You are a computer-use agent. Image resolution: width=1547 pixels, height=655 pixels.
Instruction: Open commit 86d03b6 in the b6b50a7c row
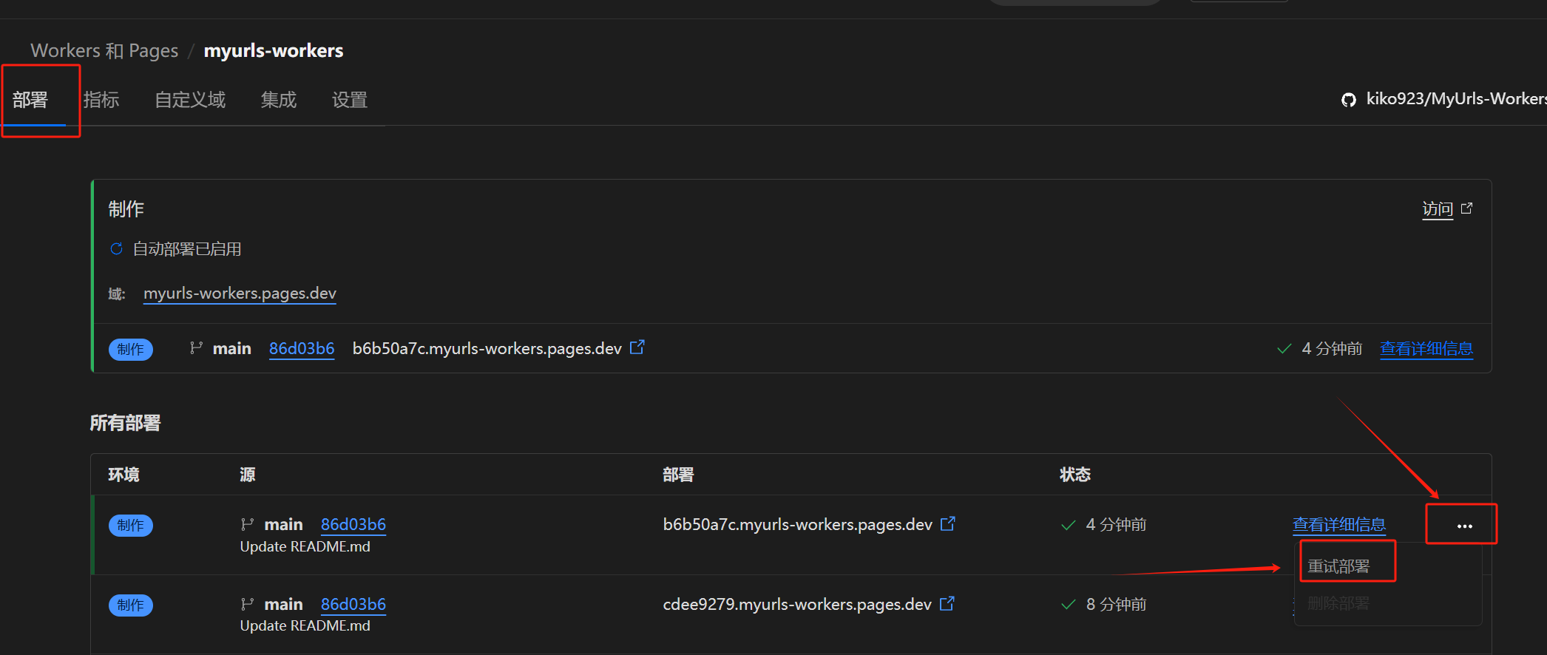[x=353, y=524]
